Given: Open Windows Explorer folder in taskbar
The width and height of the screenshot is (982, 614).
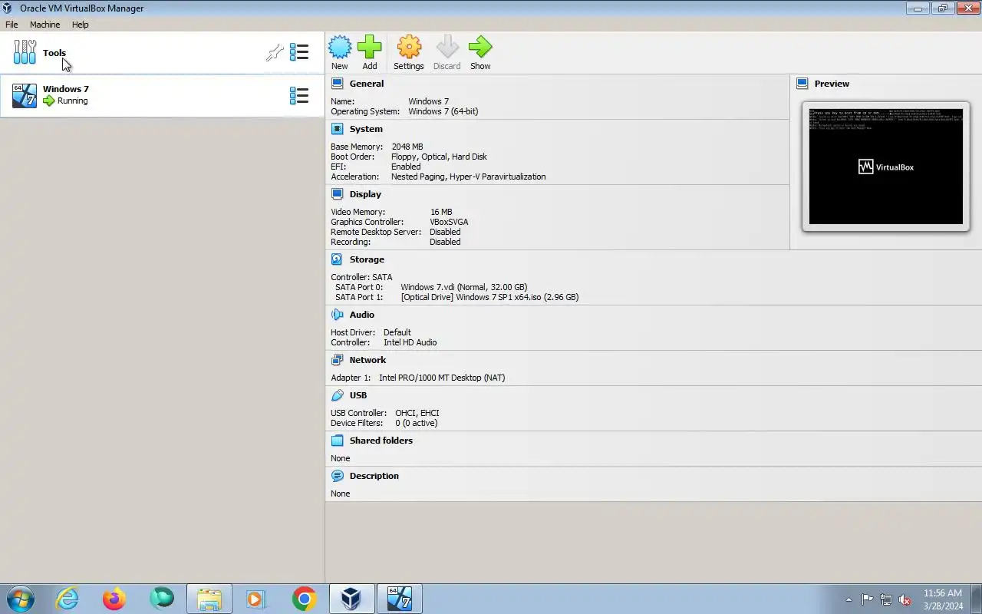Looking at the screenshot, I should click(209, 599).
